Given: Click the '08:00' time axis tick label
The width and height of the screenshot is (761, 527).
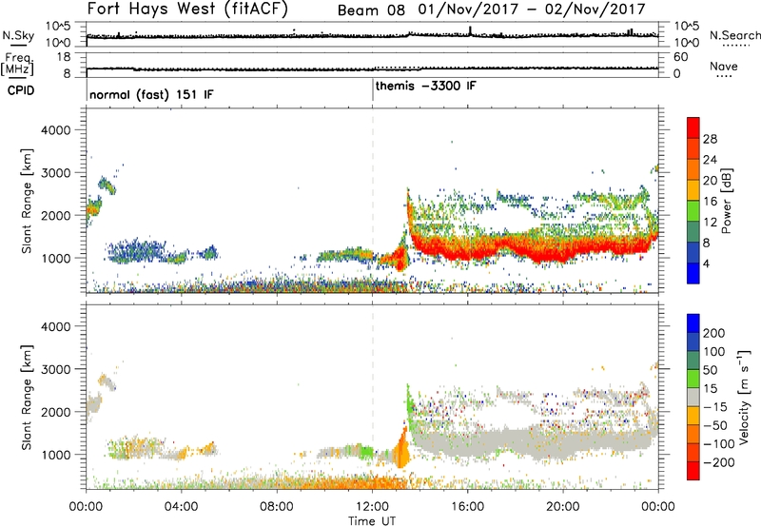Looking at the screenshot, I should coord(277,507).
